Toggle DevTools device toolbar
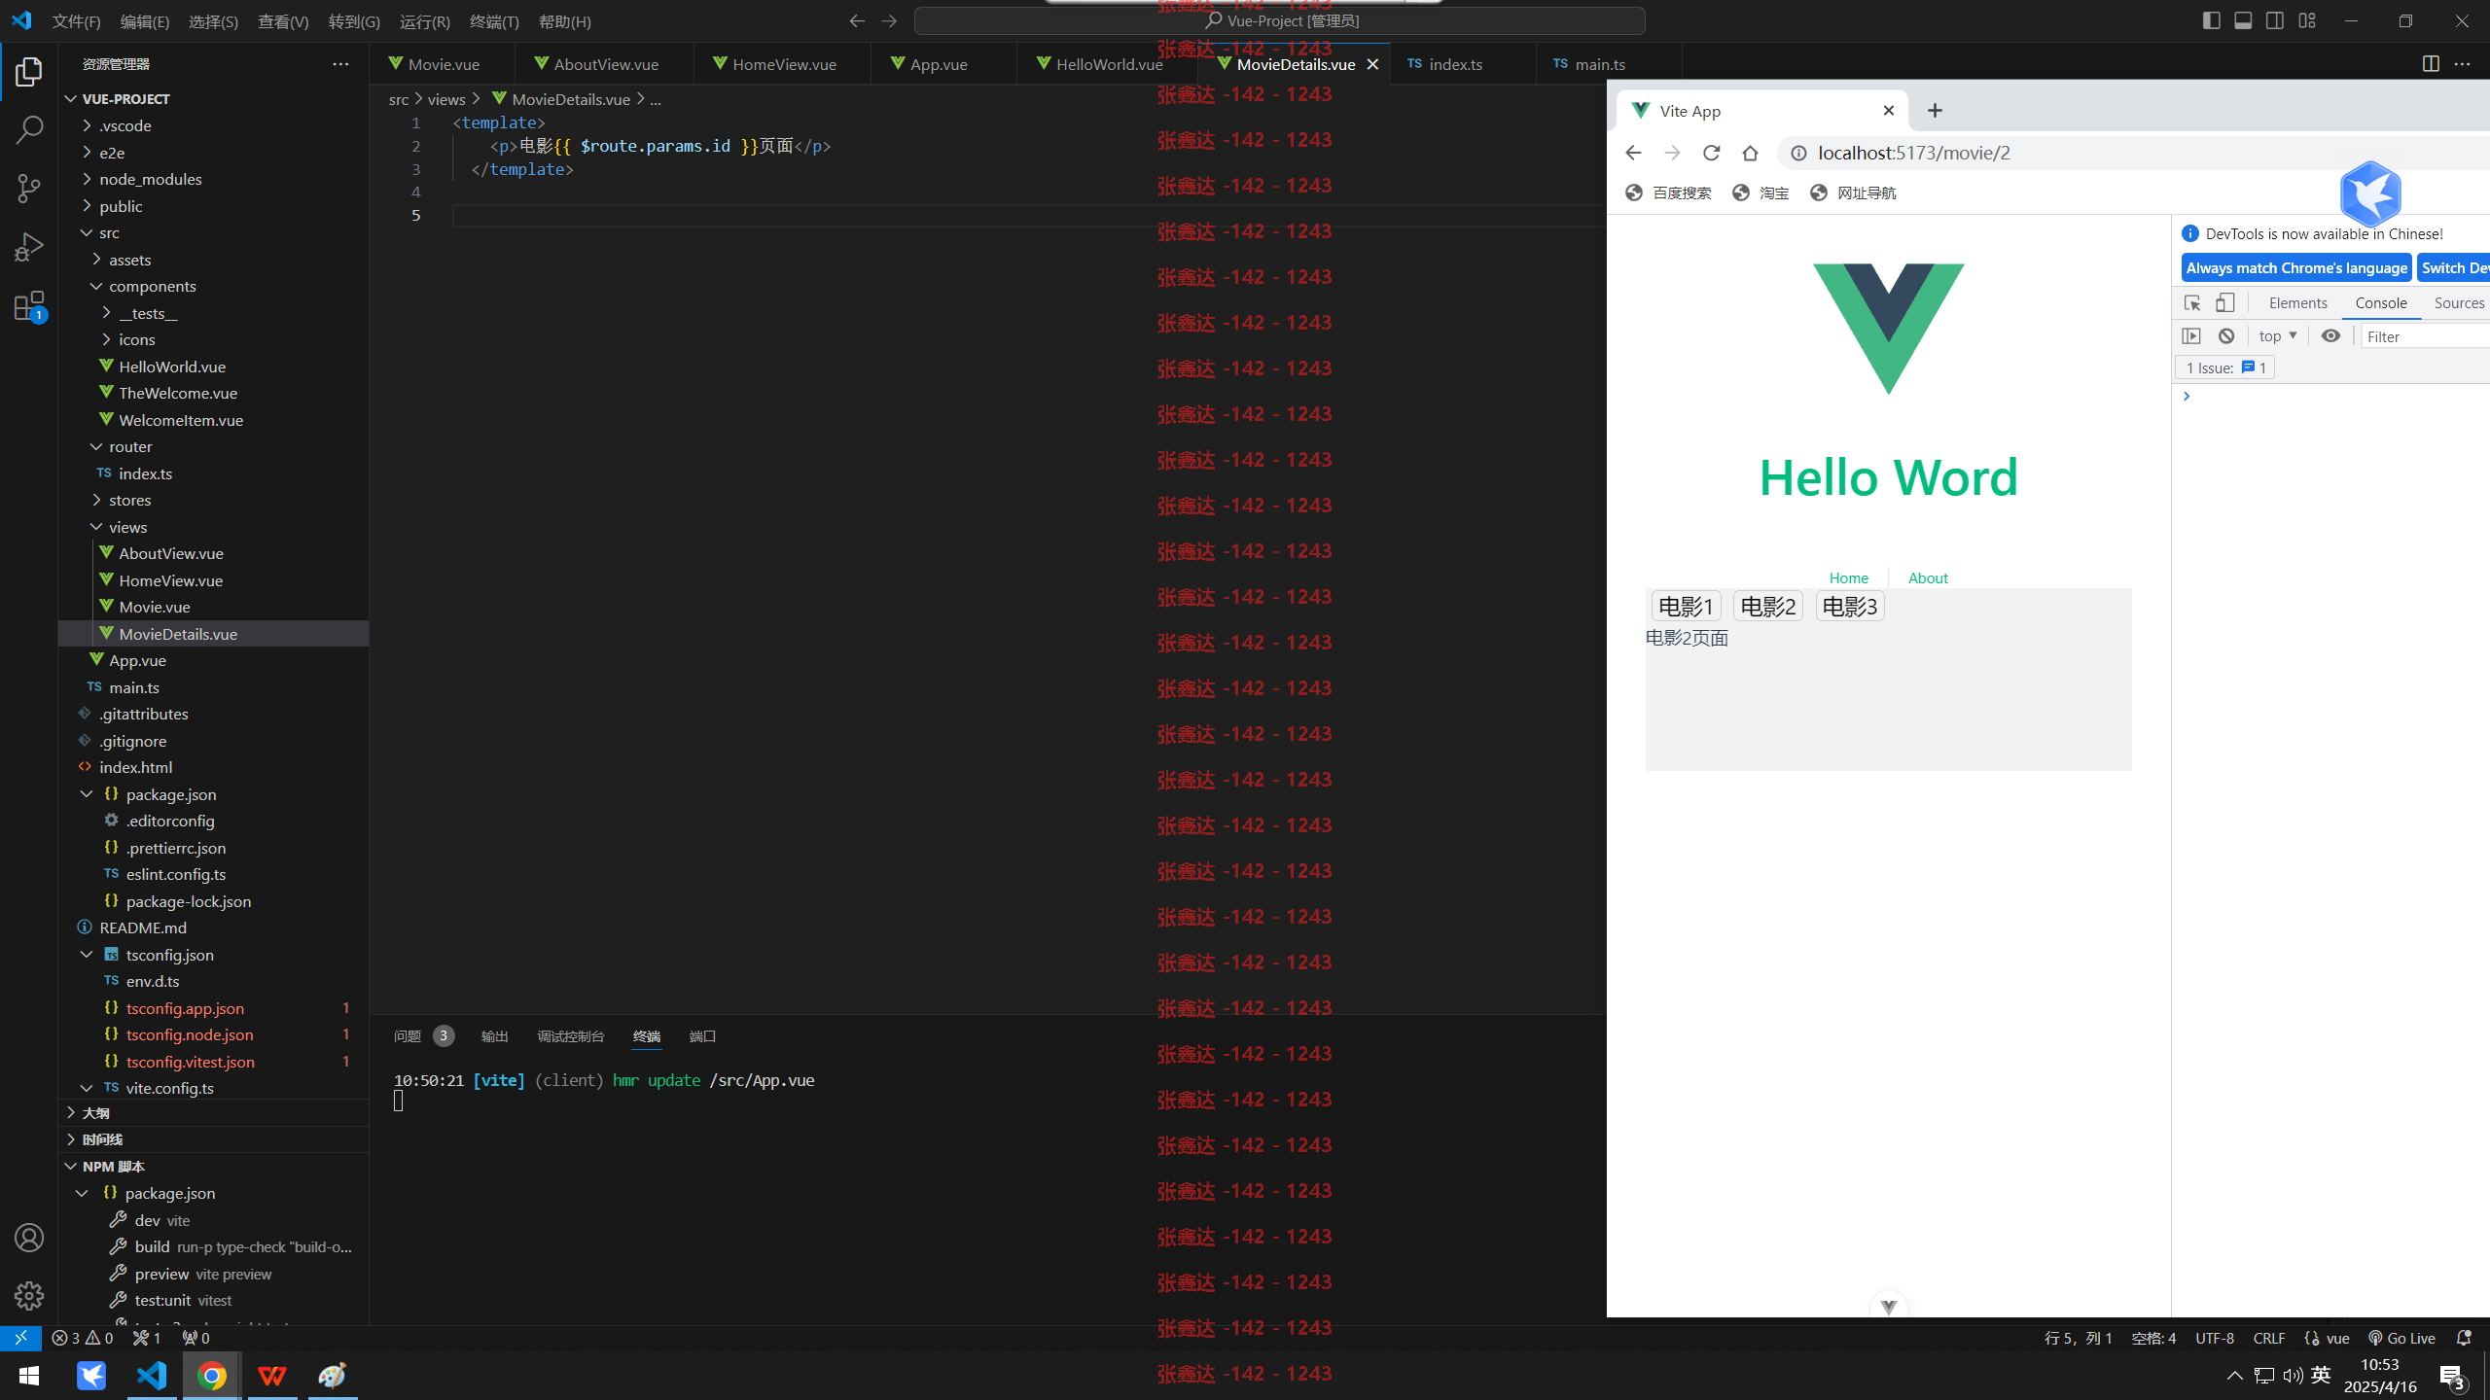Screen dimensions: 2490x1400 2224,303
